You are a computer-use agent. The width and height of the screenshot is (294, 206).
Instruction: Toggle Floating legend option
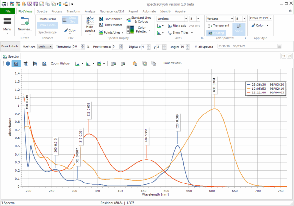point(216,33)
